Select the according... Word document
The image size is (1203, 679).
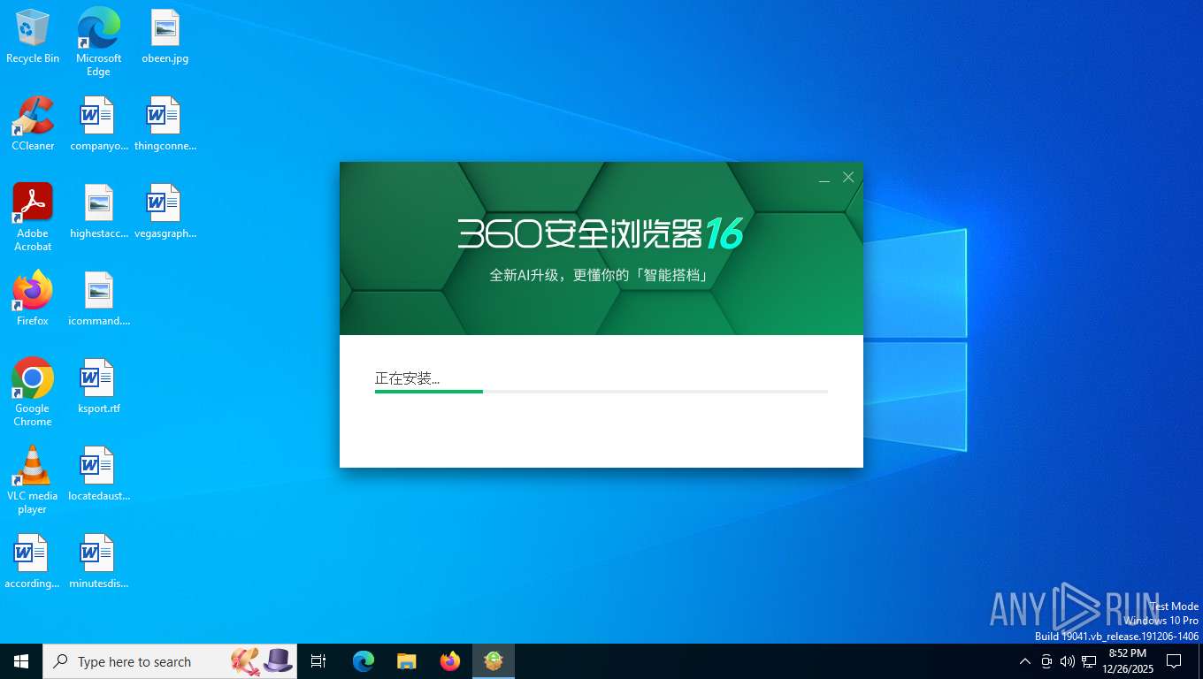point(33,561)
